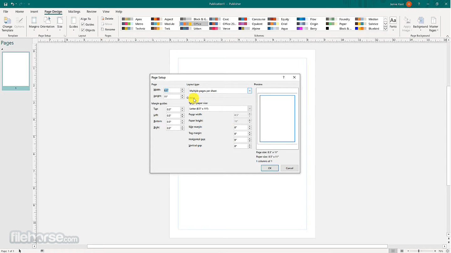Open the page Size gallery
Image resolution: width=451 pixels, height=253 pixels.
pos(60,24)
